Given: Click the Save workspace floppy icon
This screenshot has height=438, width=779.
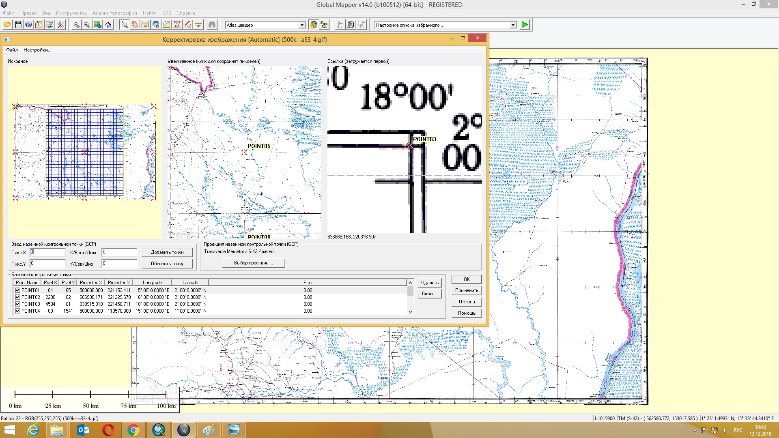Looking at the screenshot, I should (x=18, y=25).
